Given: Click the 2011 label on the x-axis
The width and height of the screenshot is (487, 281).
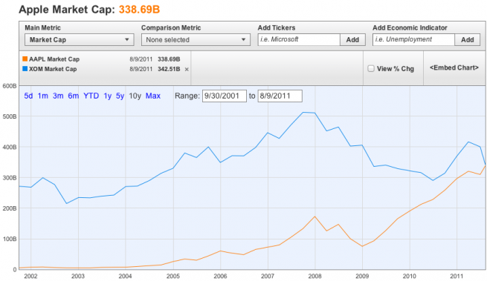Looking at the screenshot, I should tap(457, 276).
